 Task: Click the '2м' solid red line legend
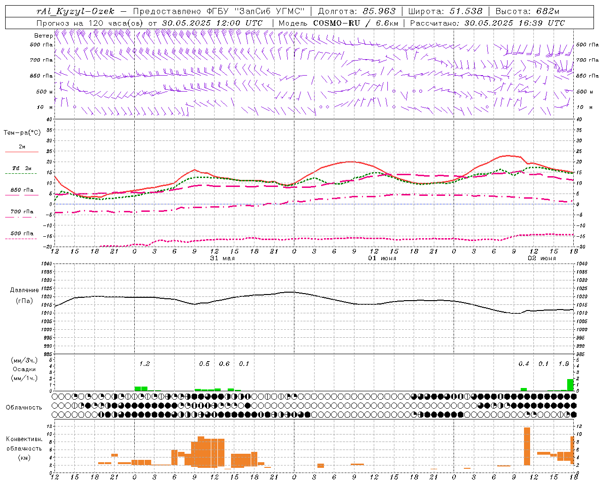22,147
